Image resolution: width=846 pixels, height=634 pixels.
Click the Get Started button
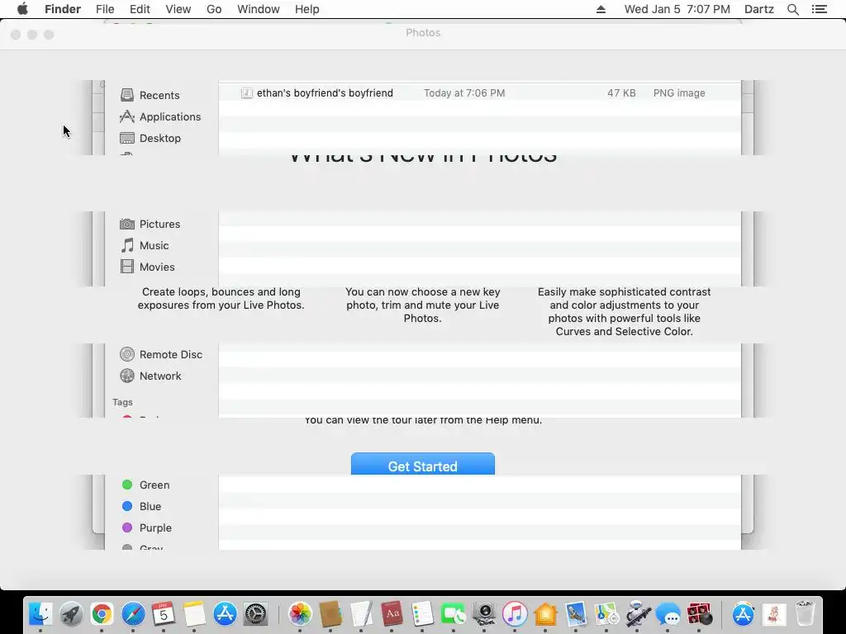click(x=422, y=464)
